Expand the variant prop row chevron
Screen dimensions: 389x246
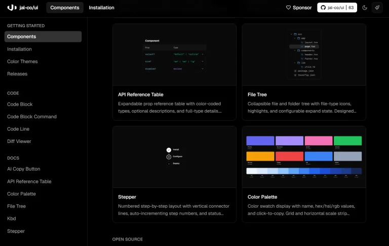[x=203, y=54]
